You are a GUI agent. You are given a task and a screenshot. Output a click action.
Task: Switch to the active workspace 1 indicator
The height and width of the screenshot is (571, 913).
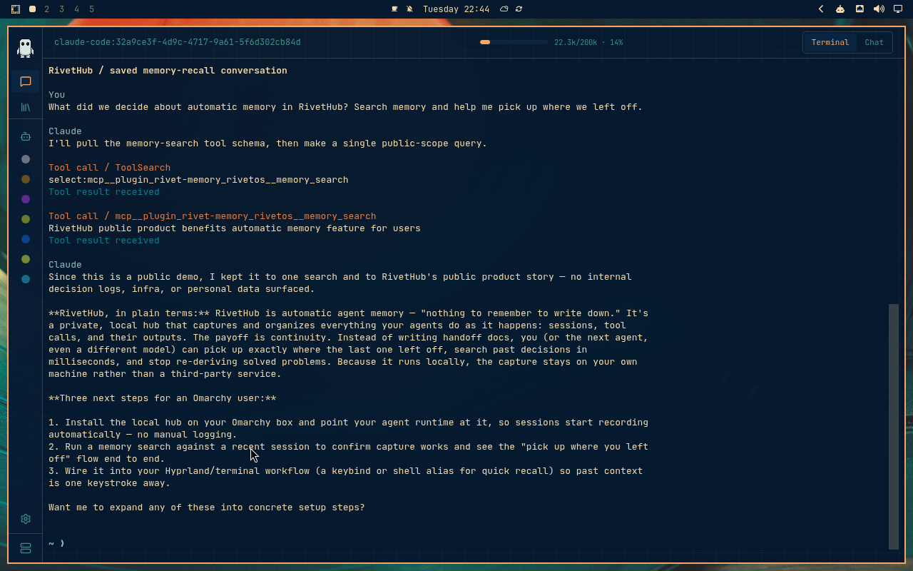32,9
